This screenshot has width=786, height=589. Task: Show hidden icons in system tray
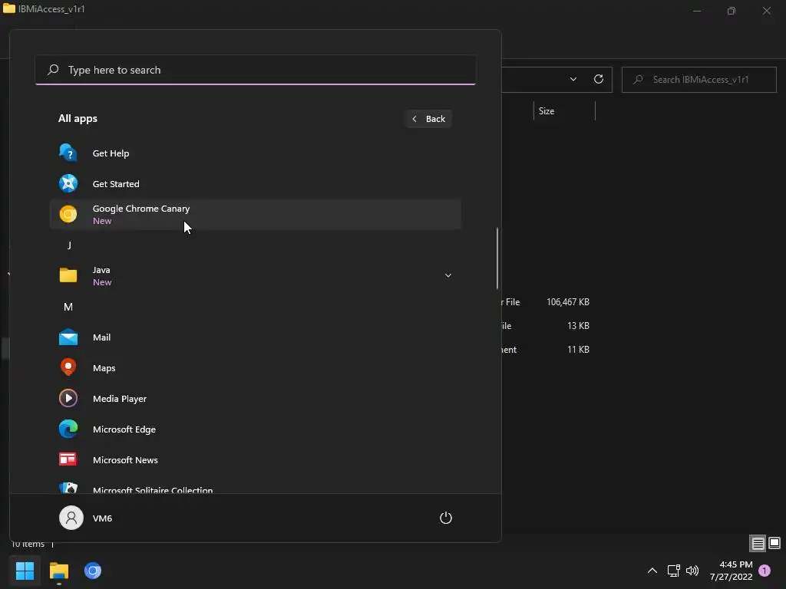tap(652, 571)
